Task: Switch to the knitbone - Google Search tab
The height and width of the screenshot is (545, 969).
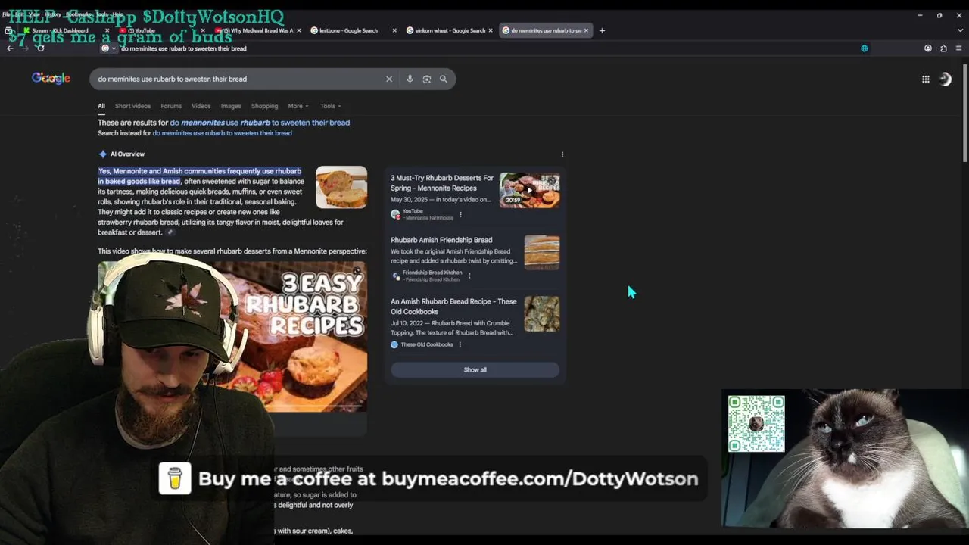Action: click(348, 30)
